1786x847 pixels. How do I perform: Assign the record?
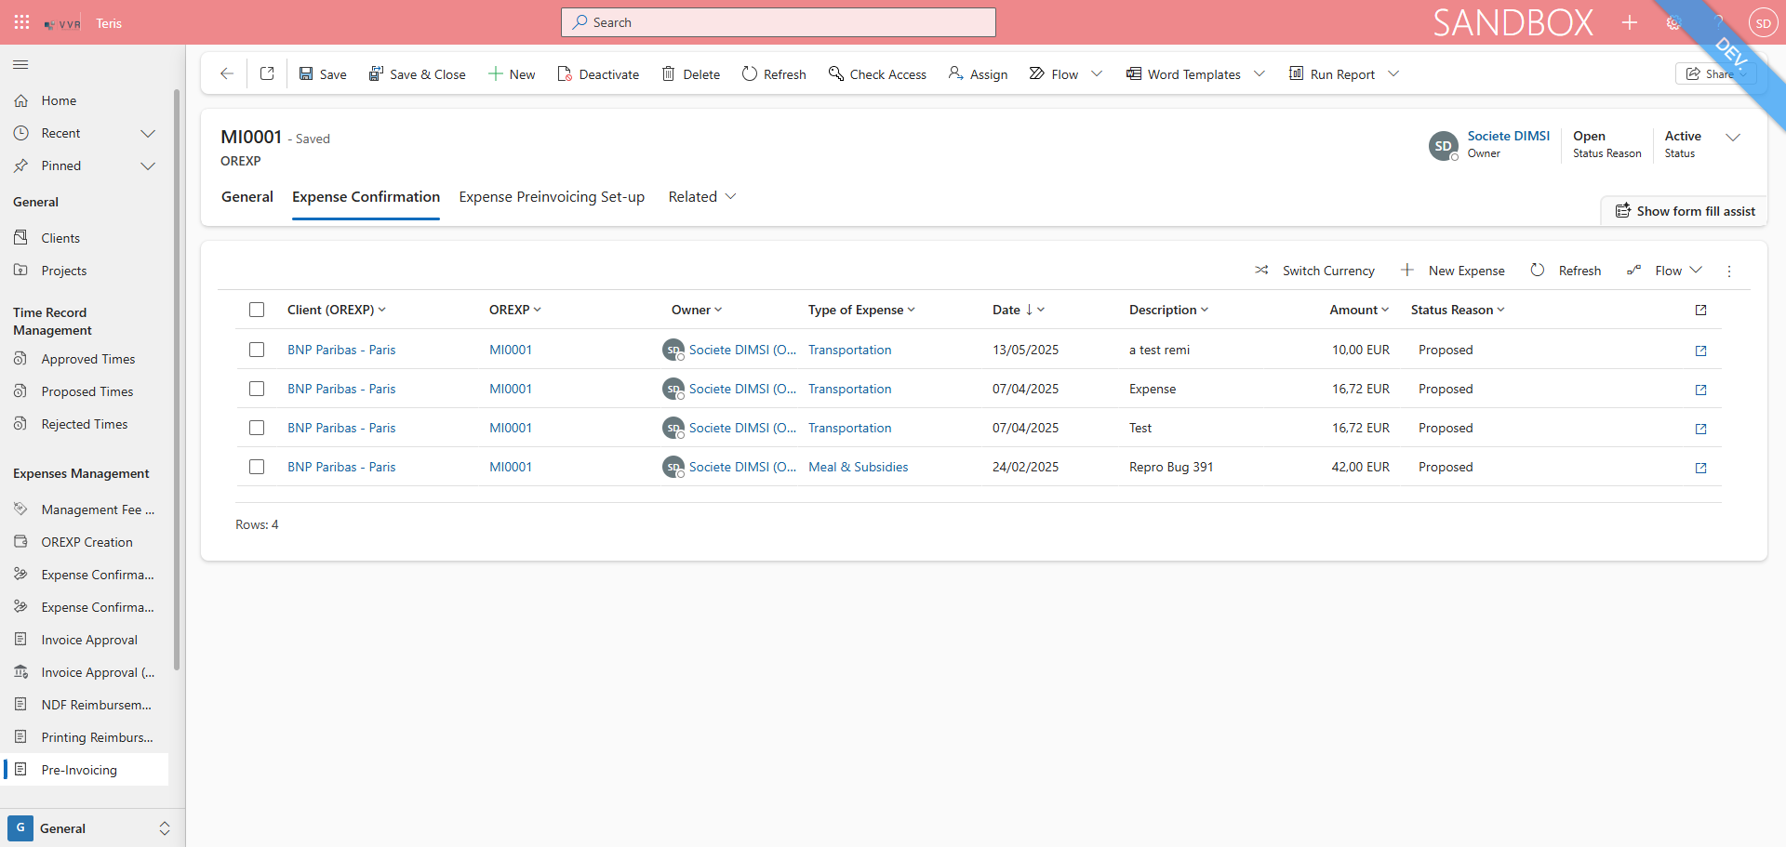[978, 74]
